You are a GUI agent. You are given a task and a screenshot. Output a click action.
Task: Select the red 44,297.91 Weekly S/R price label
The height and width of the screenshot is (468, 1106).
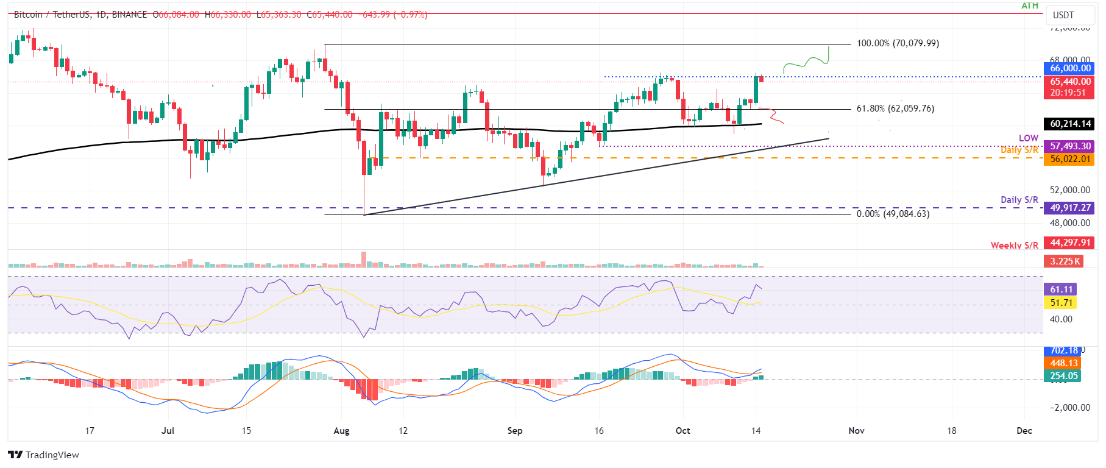[x=1069, y=243]
